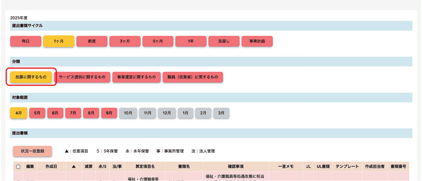Image resolution: width=422 pixels, height=181 pixels.
Task: Switch target range to 6月
Action: (55, 113)
